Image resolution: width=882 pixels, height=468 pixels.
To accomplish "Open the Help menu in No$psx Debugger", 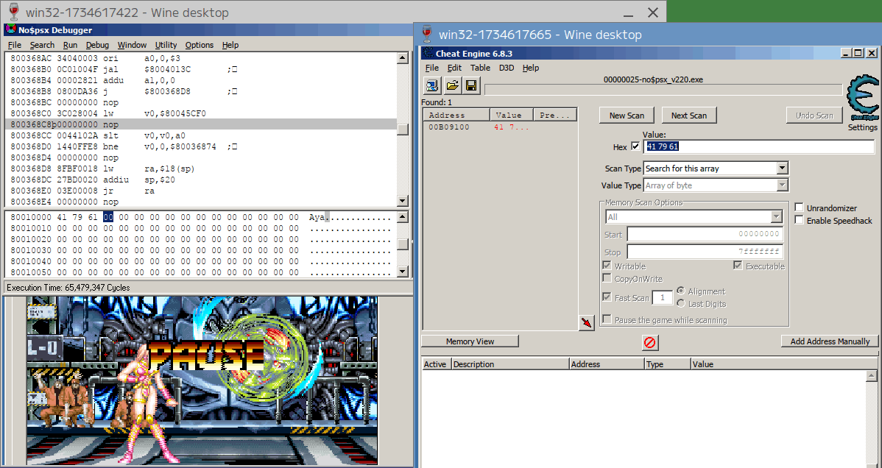I will (230, 45).
